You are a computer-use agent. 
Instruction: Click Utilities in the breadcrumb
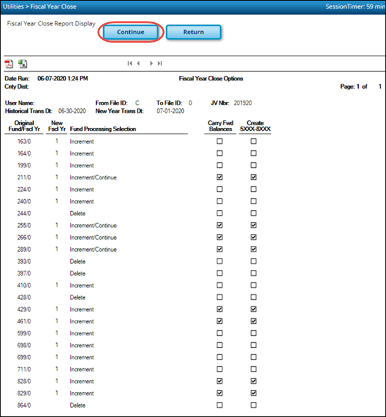[16, 5]
